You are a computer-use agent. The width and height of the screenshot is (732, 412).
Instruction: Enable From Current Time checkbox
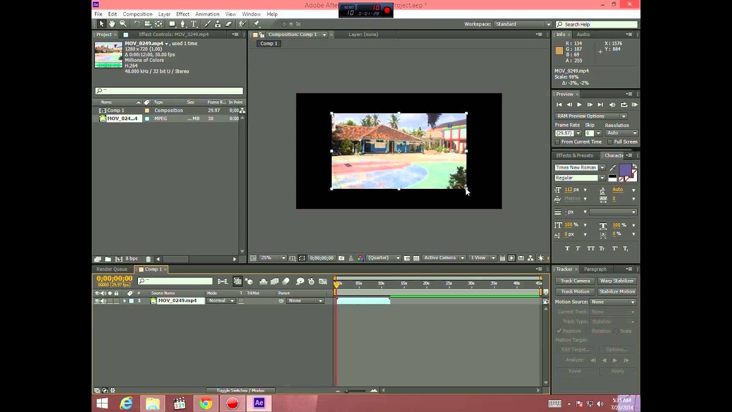pyautogui.click(x=558, y=142)
